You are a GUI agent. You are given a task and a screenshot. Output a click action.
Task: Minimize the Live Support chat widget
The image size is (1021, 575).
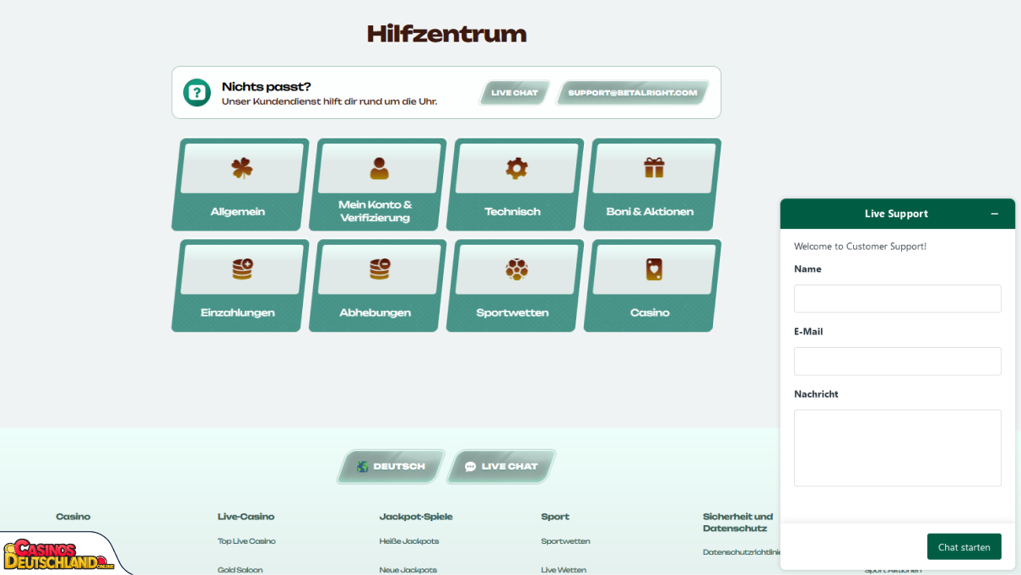(995, 214)
